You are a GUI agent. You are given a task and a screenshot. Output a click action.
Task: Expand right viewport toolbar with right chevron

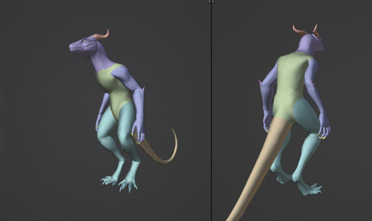[213, 2]
